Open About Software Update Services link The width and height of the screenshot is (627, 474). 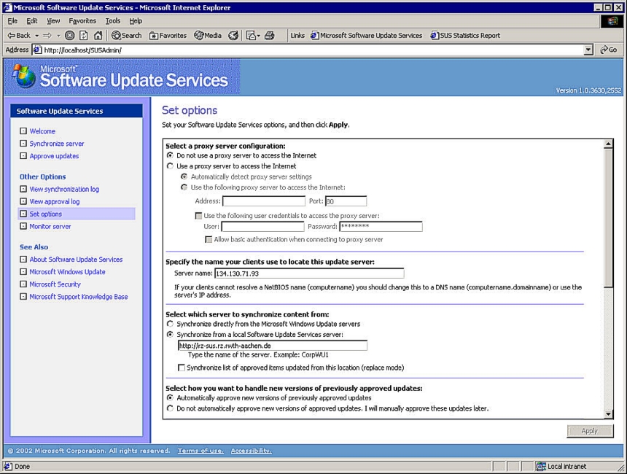[x=76, y=259]
